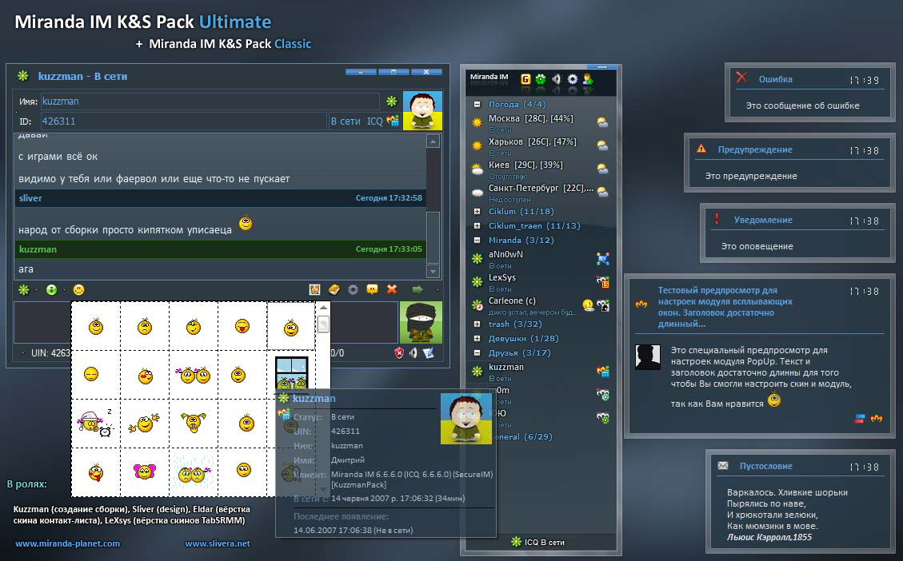
Task: Click the green flower status icon in contact list toolbar
Action: [541, 79]
